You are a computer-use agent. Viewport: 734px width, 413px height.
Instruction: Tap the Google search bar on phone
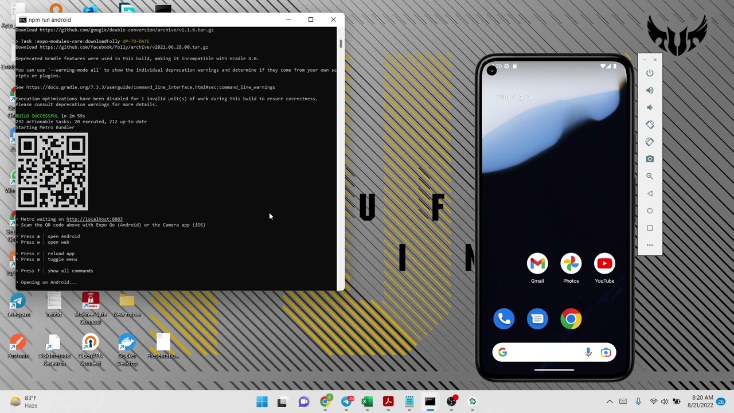554,352
